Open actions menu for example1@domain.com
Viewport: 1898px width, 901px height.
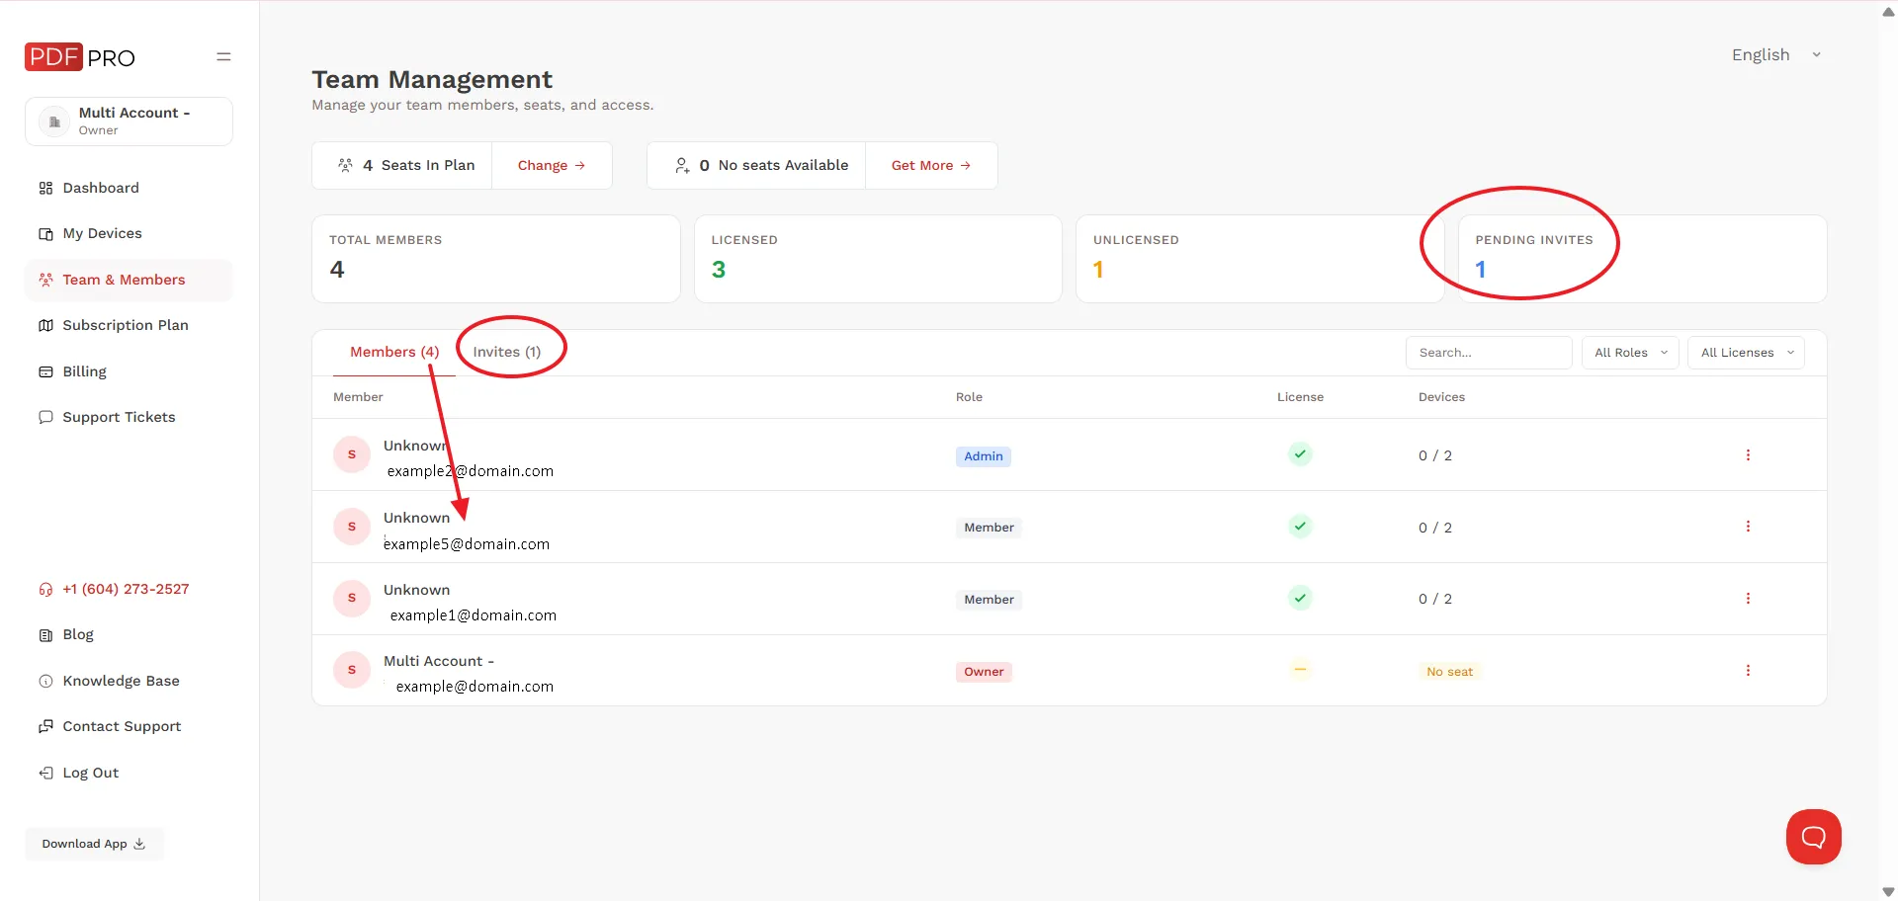coord(1748,599)
